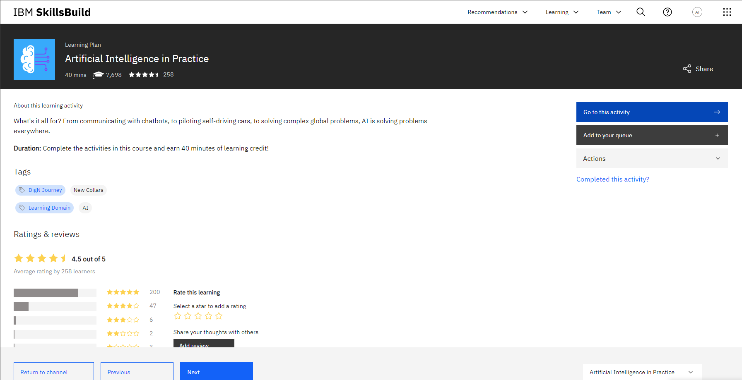The image size is (742, 380).
Task: Click the plus icon on Add to your queue
Action: pyautogui.click(x=717, y=135)
